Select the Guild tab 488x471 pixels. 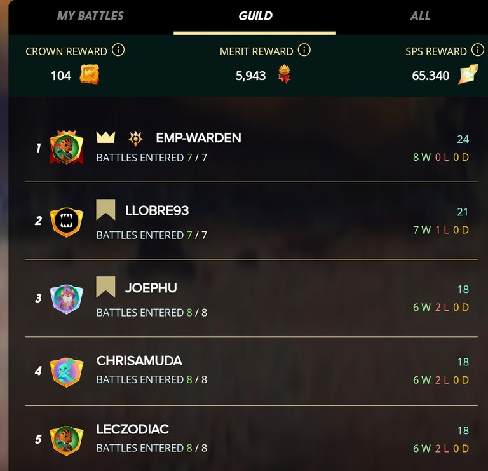click(x=255, y=16)
